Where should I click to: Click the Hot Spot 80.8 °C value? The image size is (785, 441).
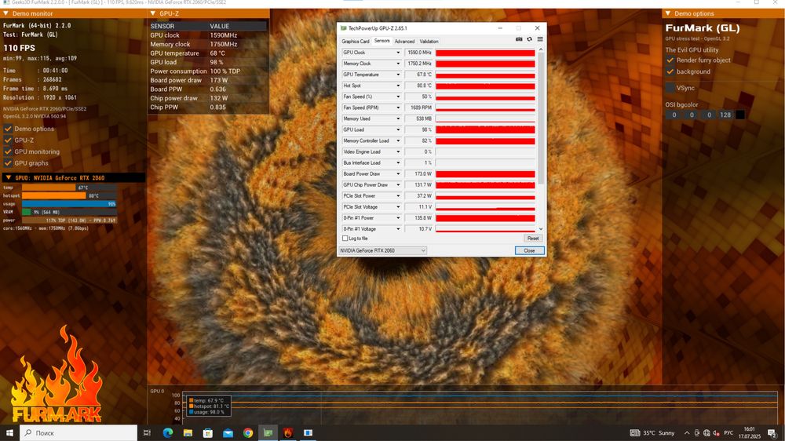tap(418, 86)
